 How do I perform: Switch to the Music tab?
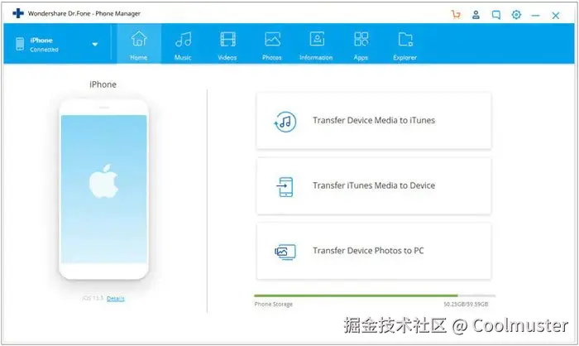(x=183, y=44)
